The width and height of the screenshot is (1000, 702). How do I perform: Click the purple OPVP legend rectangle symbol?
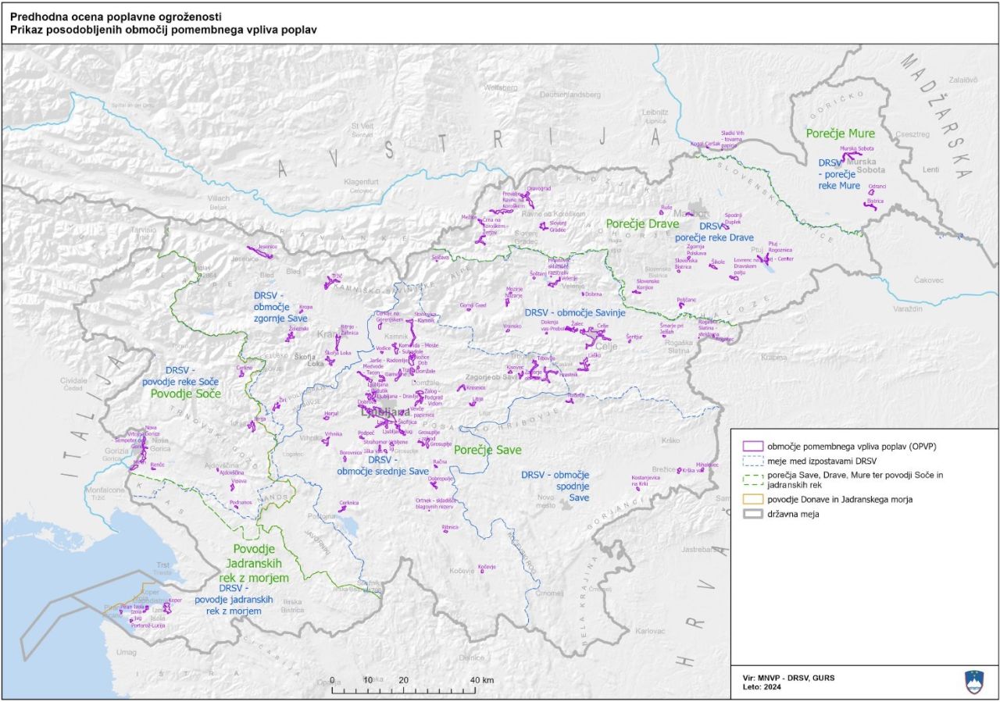(752, 446)
